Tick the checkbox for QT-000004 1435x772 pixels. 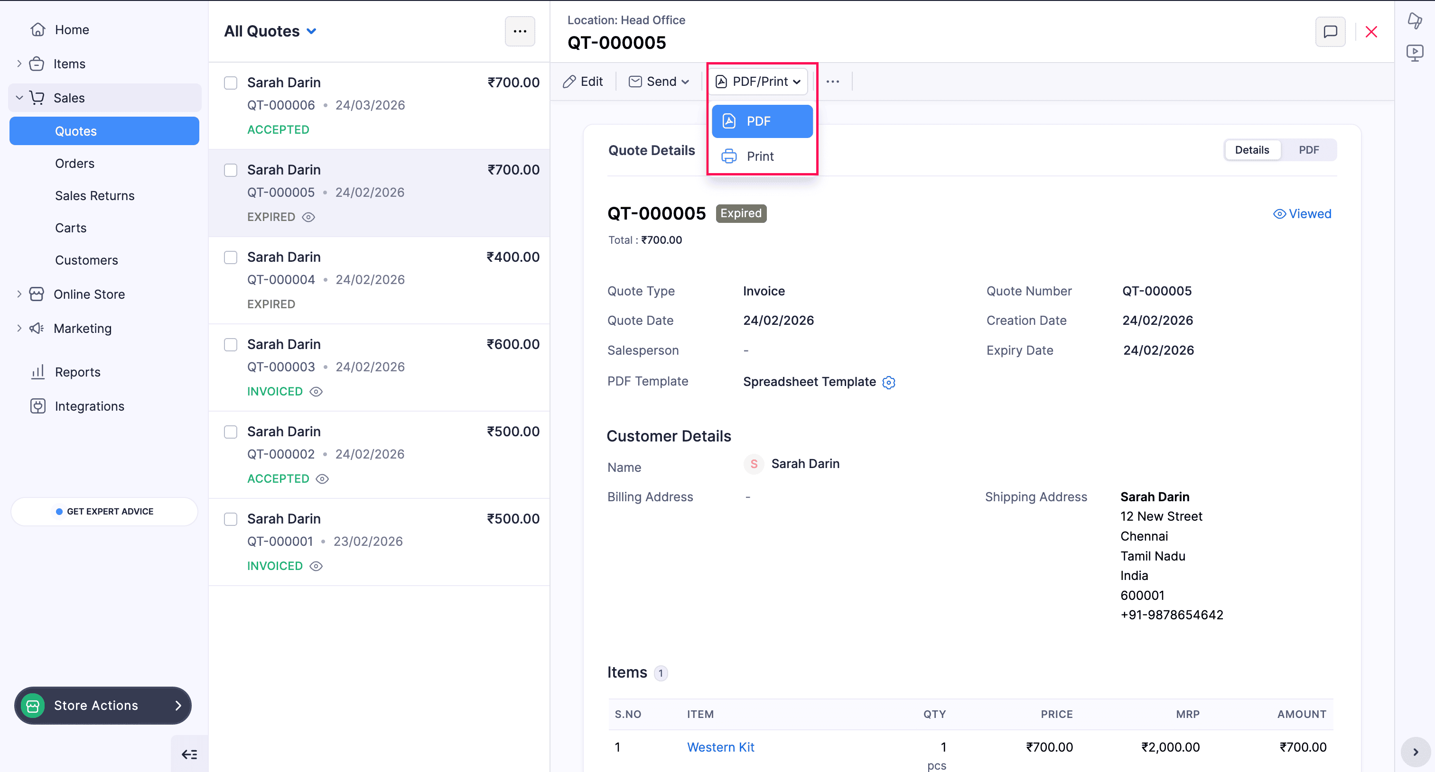[x=231, y=257]
